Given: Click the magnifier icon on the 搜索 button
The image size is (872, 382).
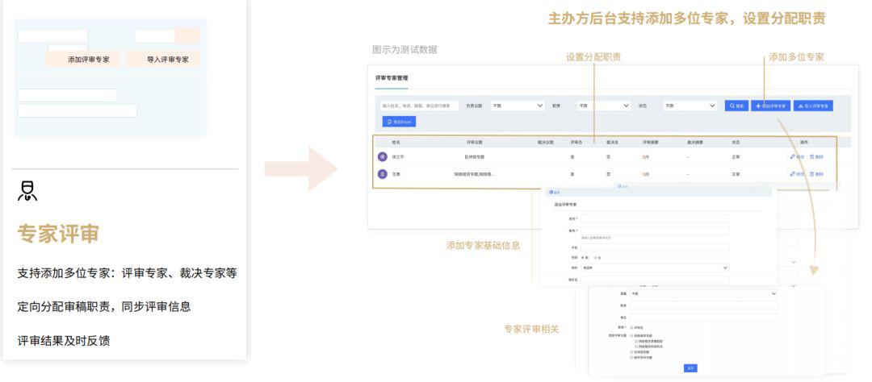Looking at the screenshot, I should pyautogui.click(x=732, y=106).
